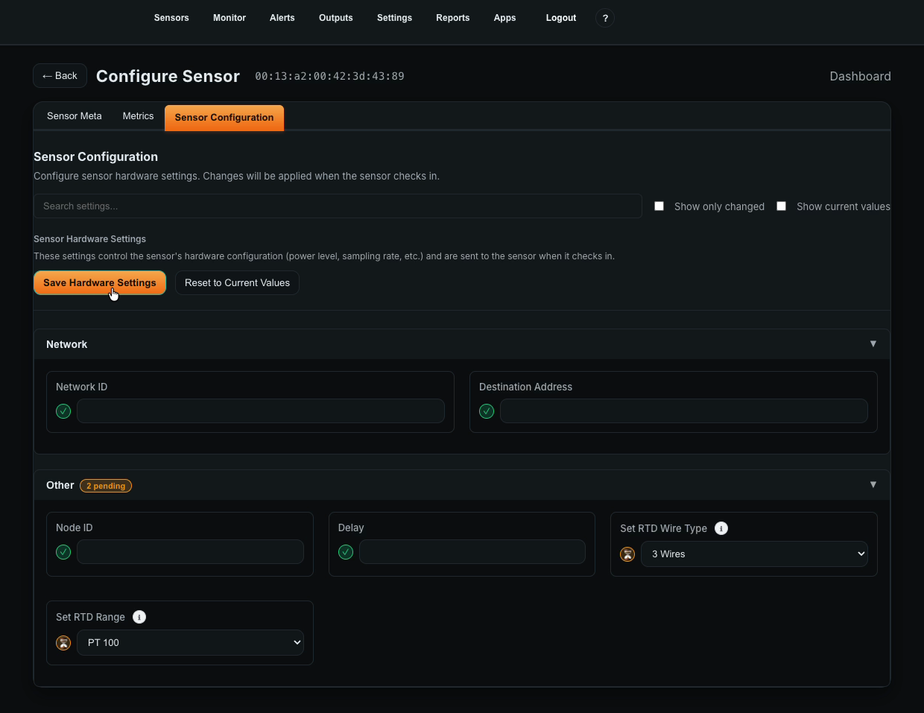924x713 pixels.
Task: Select the Sensor Configuration tab
Action: click(x=224, y=118)
